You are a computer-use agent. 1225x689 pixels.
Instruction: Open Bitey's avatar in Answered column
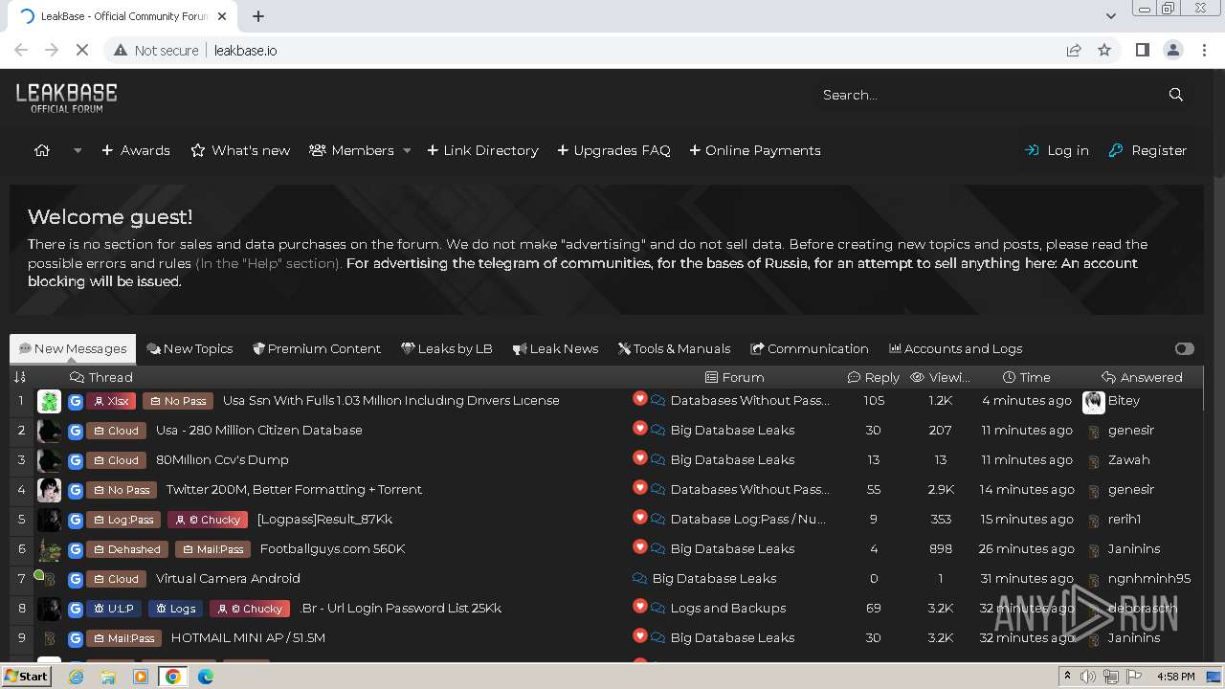pos(1093,401)
